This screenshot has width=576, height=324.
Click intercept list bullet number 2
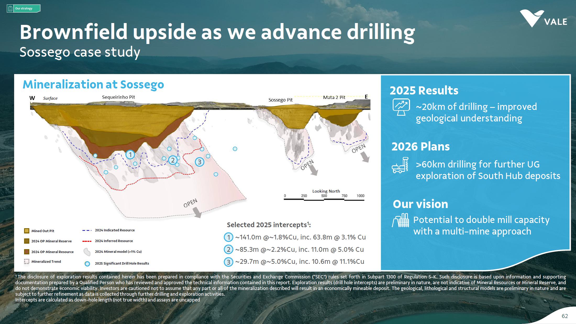228,249
